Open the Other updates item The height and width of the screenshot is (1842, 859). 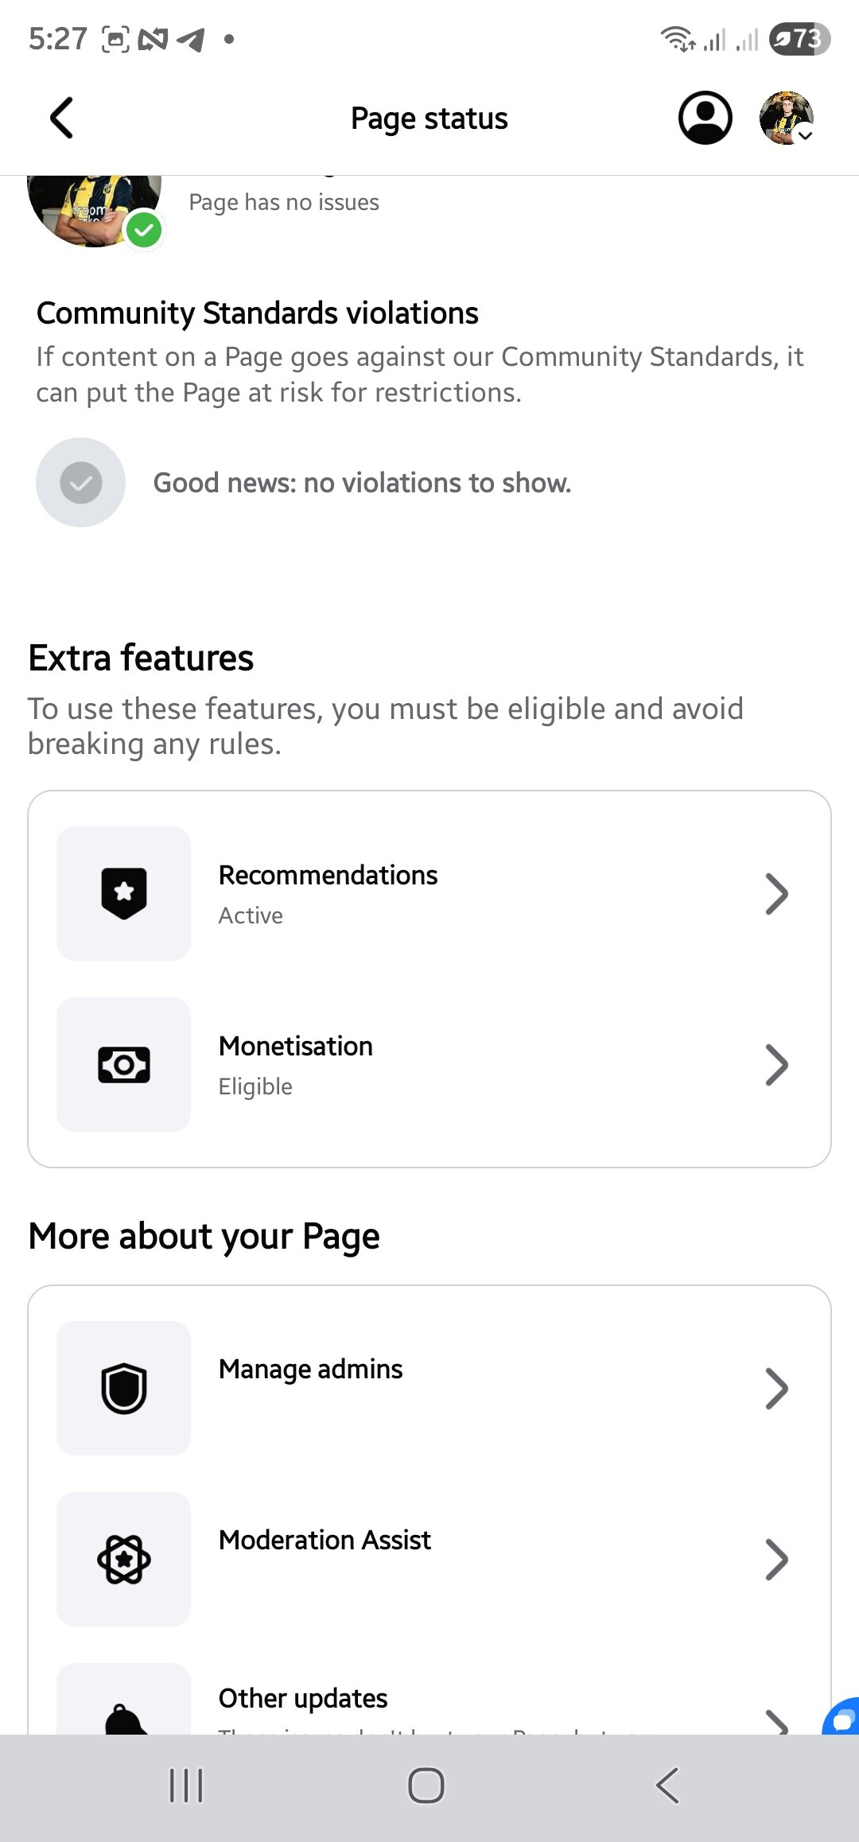pyautogui.click(x=303, y=1699)
